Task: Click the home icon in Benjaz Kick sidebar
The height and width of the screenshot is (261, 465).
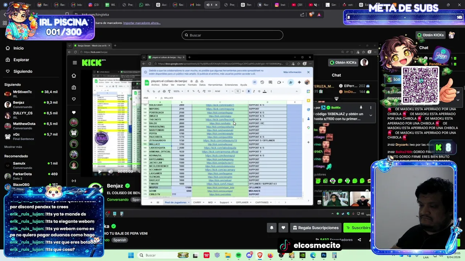Action: [74, 76]
